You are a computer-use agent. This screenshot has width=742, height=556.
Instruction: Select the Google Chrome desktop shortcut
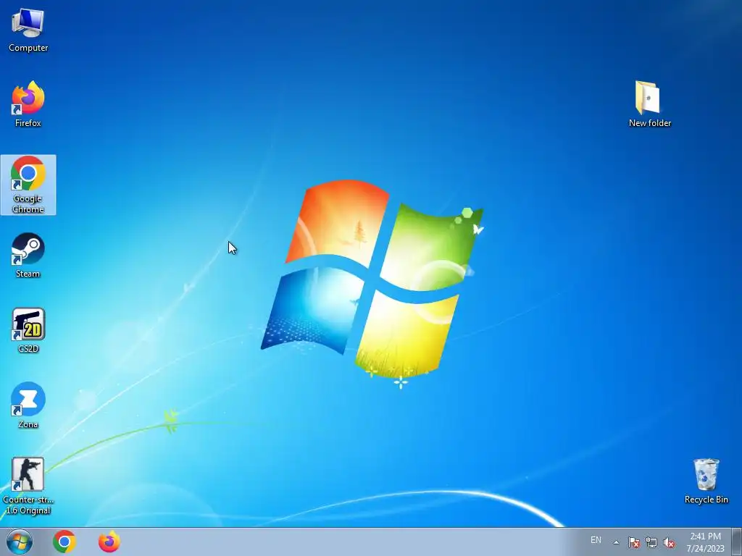click(28, 185)
